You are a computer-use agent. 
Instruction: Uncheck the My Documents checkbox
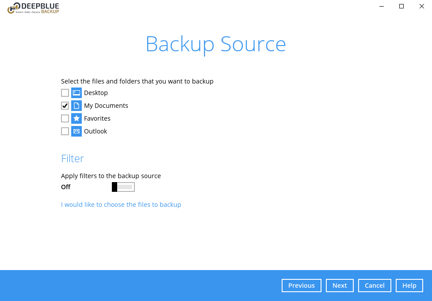tap(65, 106)
